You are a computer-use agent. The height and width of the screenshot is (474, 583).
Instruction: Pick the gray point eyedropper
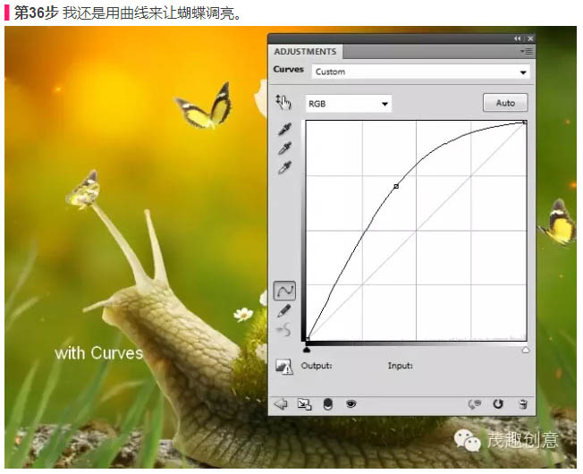click(x=285, y=148)
